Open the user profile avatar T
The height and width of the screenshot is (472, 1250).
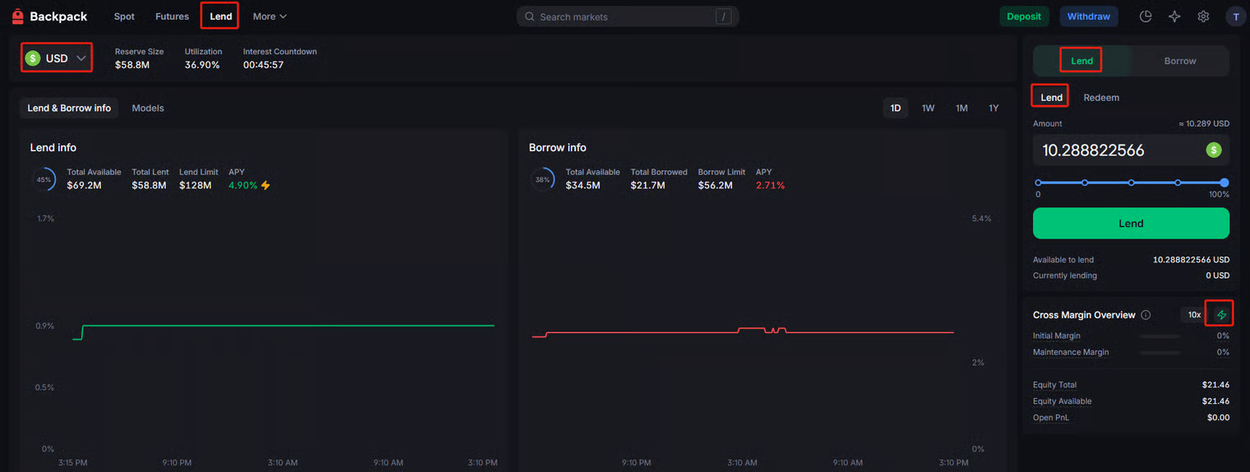[x=1235, y=16]
